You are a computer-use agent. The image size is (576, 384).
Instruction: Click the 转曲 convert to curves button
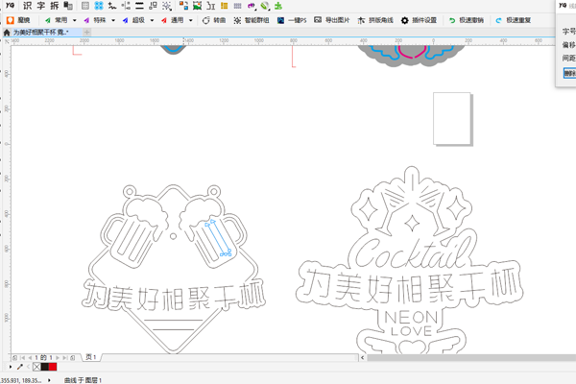coord(214,20)
